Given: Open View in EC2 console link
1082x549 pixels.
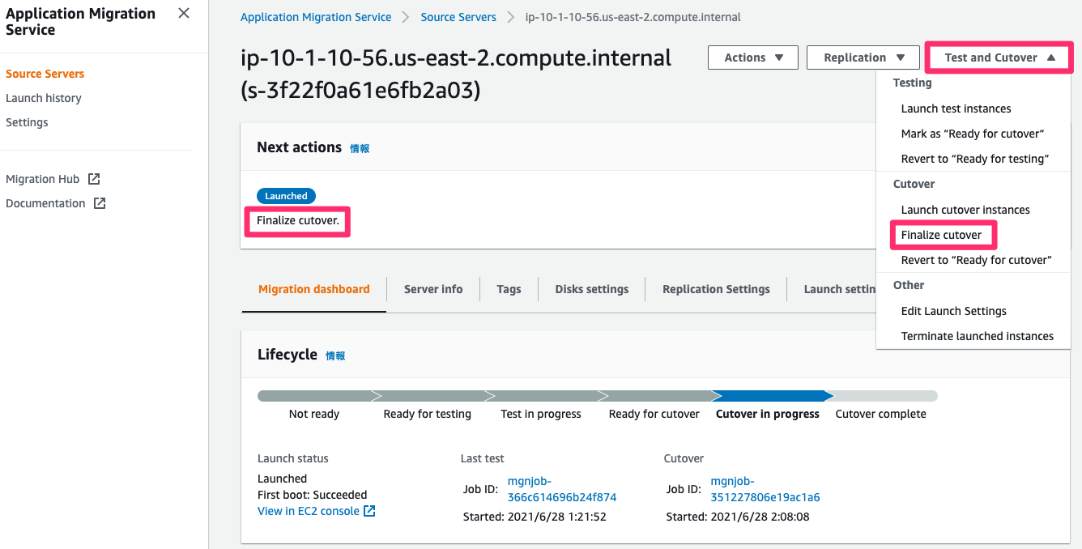Looking at the screenshot, I should click(x=309, y=511).
